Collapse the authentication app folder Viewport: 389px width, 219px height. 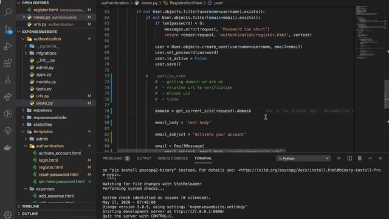coord(23,39)
